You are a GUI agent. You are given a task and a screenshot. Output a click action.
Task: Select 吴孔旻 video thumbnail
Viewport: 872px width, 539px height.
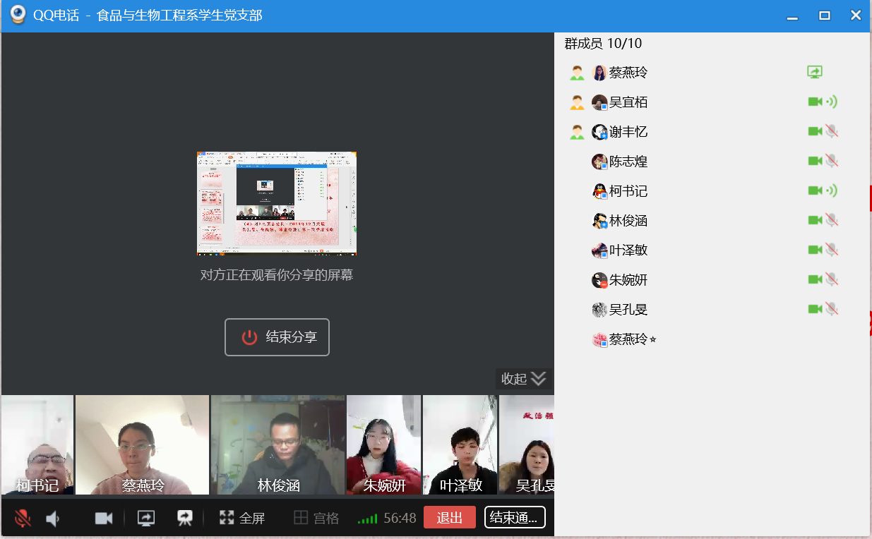click(527, 445)
